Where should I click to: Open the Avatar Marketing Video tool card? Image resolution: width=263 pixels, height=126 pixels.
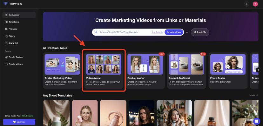pyautogui.click(x=62, y=70)
